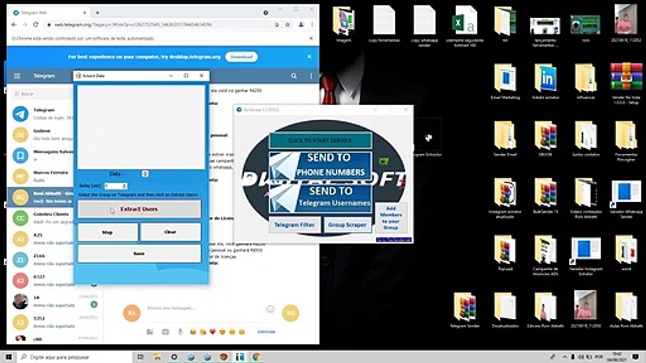This screenshot has width=646, height=363.
Task: Select the Telegram Extractor desktop shortcut
Action: tap(427, 138)
